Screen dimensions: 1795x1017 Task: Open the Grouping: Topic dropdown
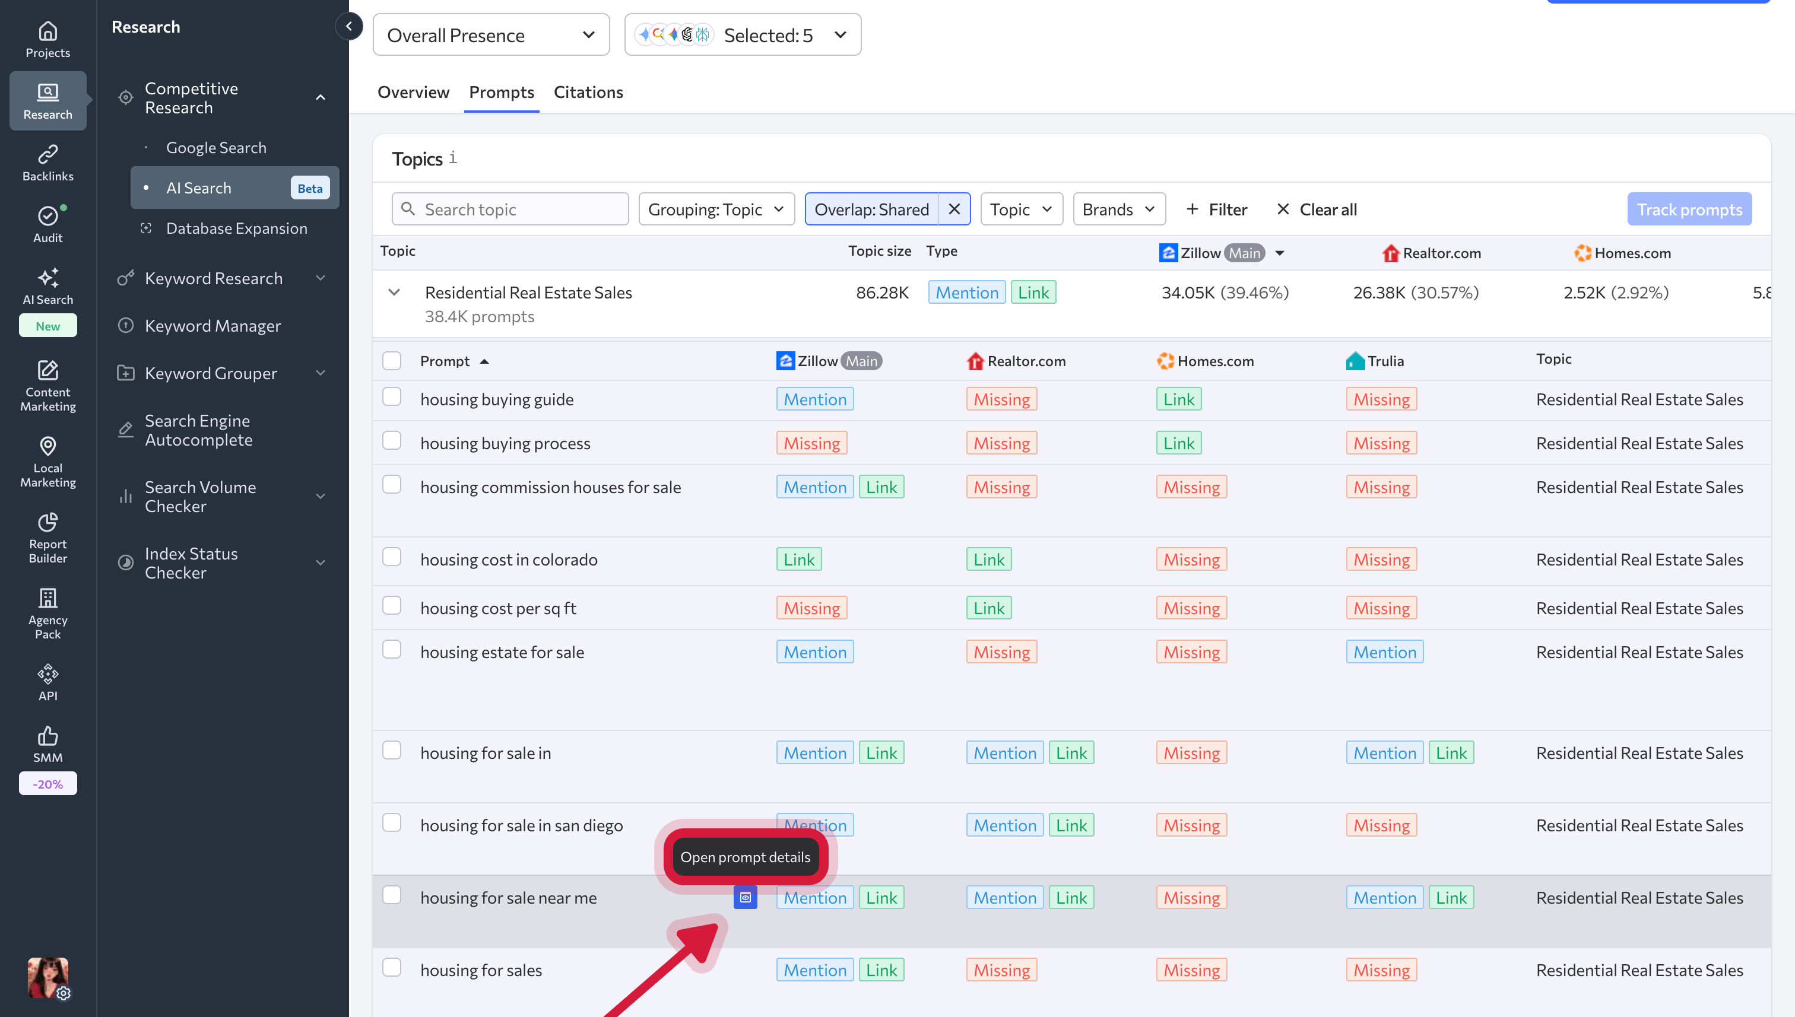[717, 209]
